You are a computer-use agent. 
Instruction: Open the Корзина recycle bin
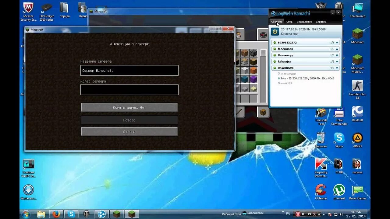(321, 140)
